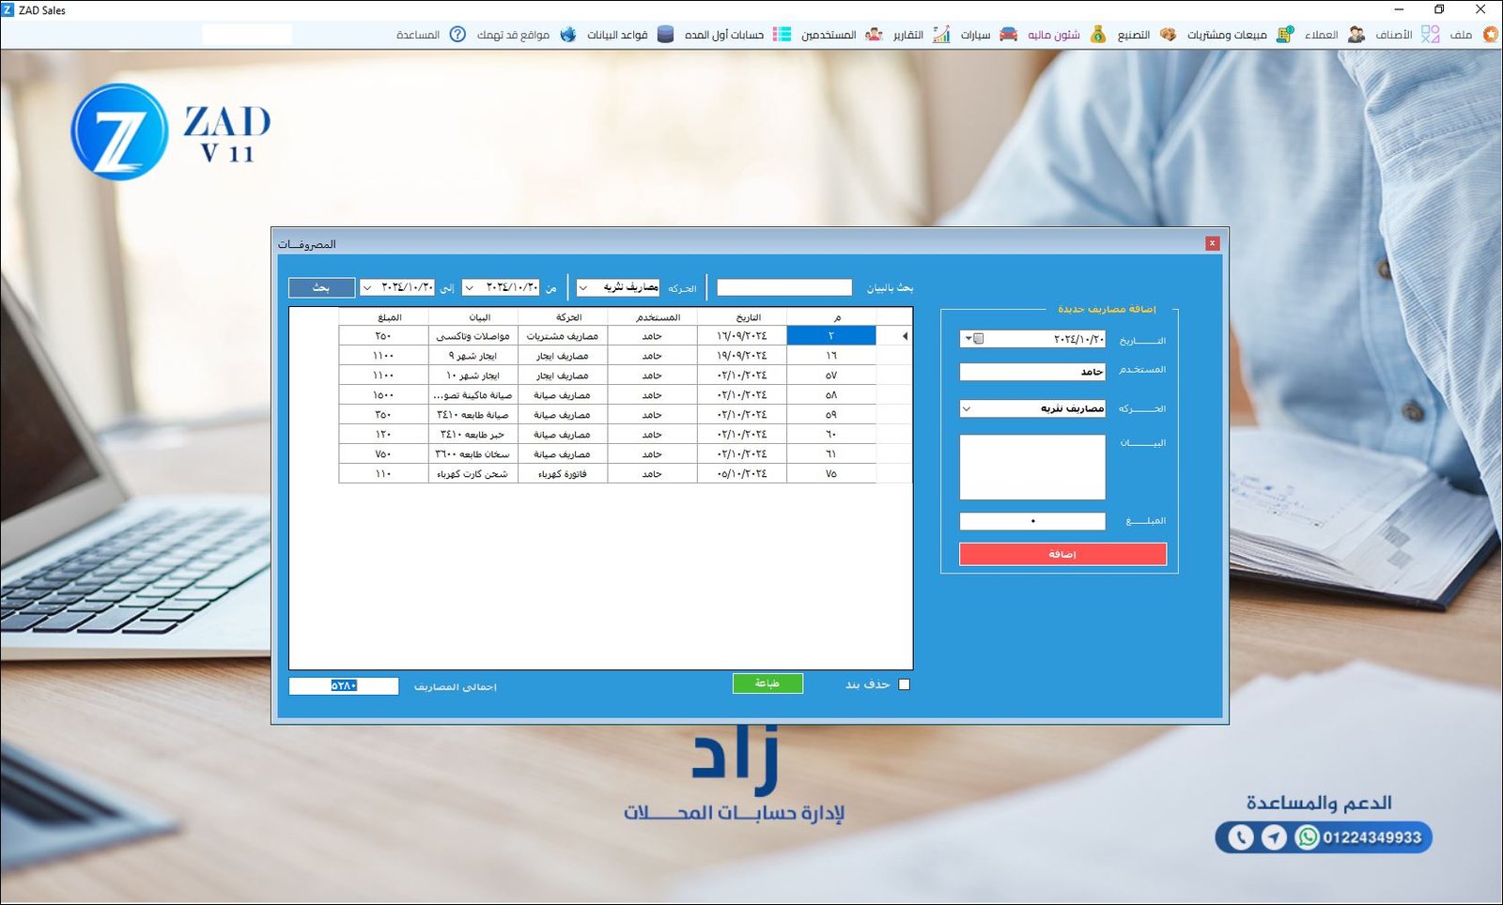Image resolution: width=1503 pixels, height=905 pixels.
Task: Select the table row numbered ٥٧
Action: point(830,376)
